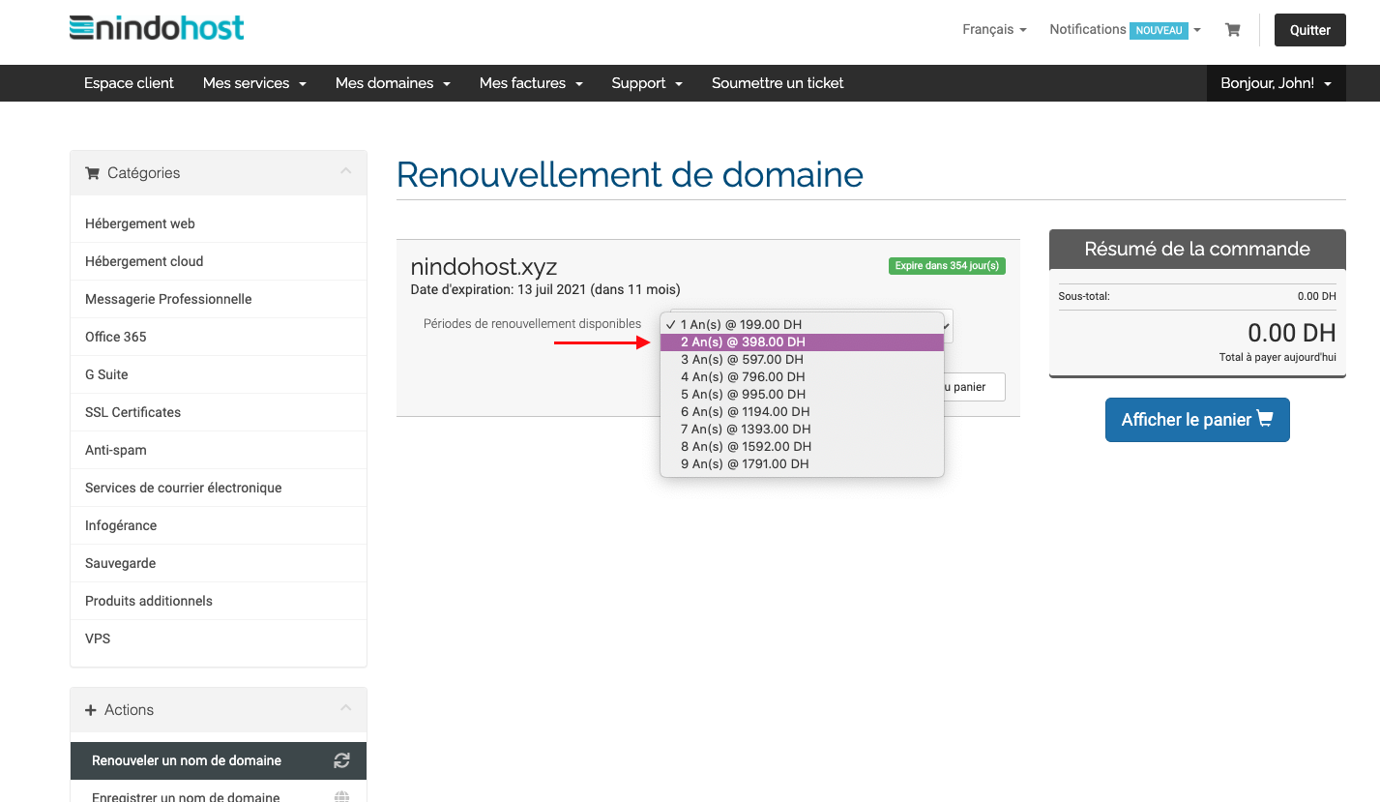
Task: Expand the Mes services menu
Action: point(254,83)
